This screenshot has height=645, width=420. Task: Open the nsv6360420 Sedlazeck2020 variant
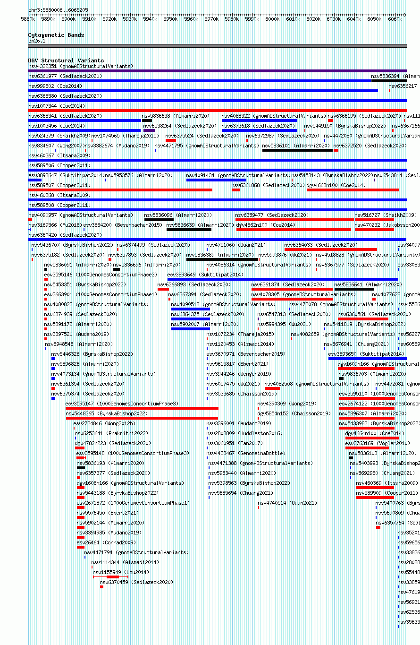tap(65, 235)
